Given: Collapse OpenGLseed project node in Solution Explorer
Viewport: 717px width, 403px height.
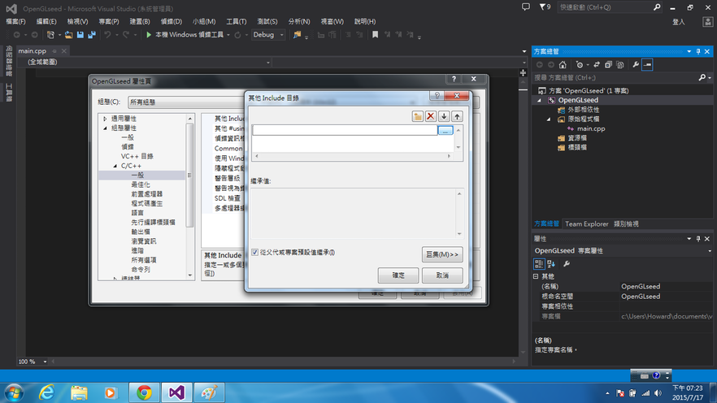Looking at the screenshot, I should (x=539, y=100).
